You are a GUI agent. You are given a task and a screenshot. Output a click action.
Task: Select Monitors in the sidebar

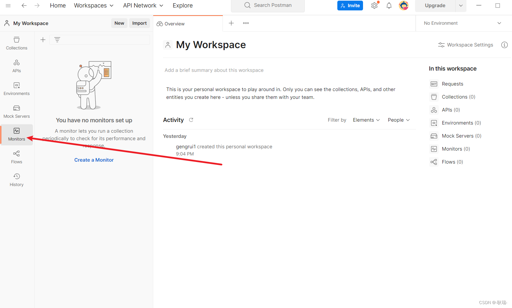pyautogui.click(x=17, y=135)
